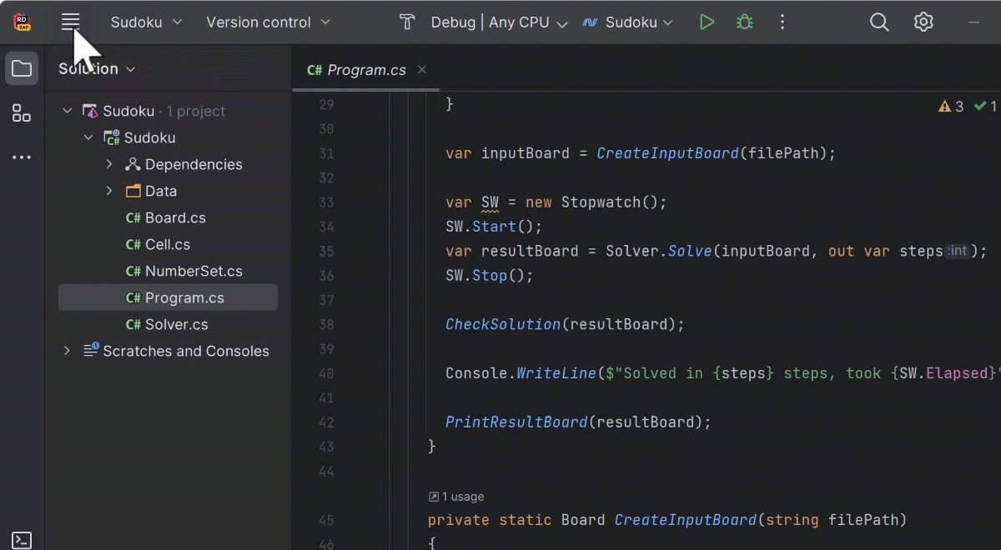Start debugging via the bug icon
The image size is (1001, 550).
pyautogui.click(x=744, y=22)
